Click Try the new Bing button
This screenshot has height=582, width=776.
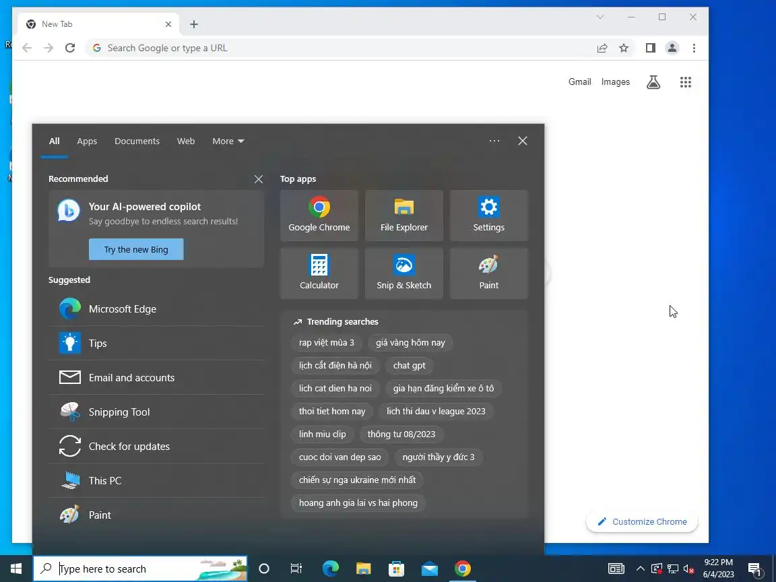click(136, 249)
